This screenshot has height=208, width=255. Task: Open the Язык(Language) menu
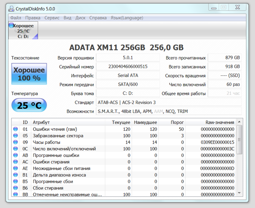127,18
